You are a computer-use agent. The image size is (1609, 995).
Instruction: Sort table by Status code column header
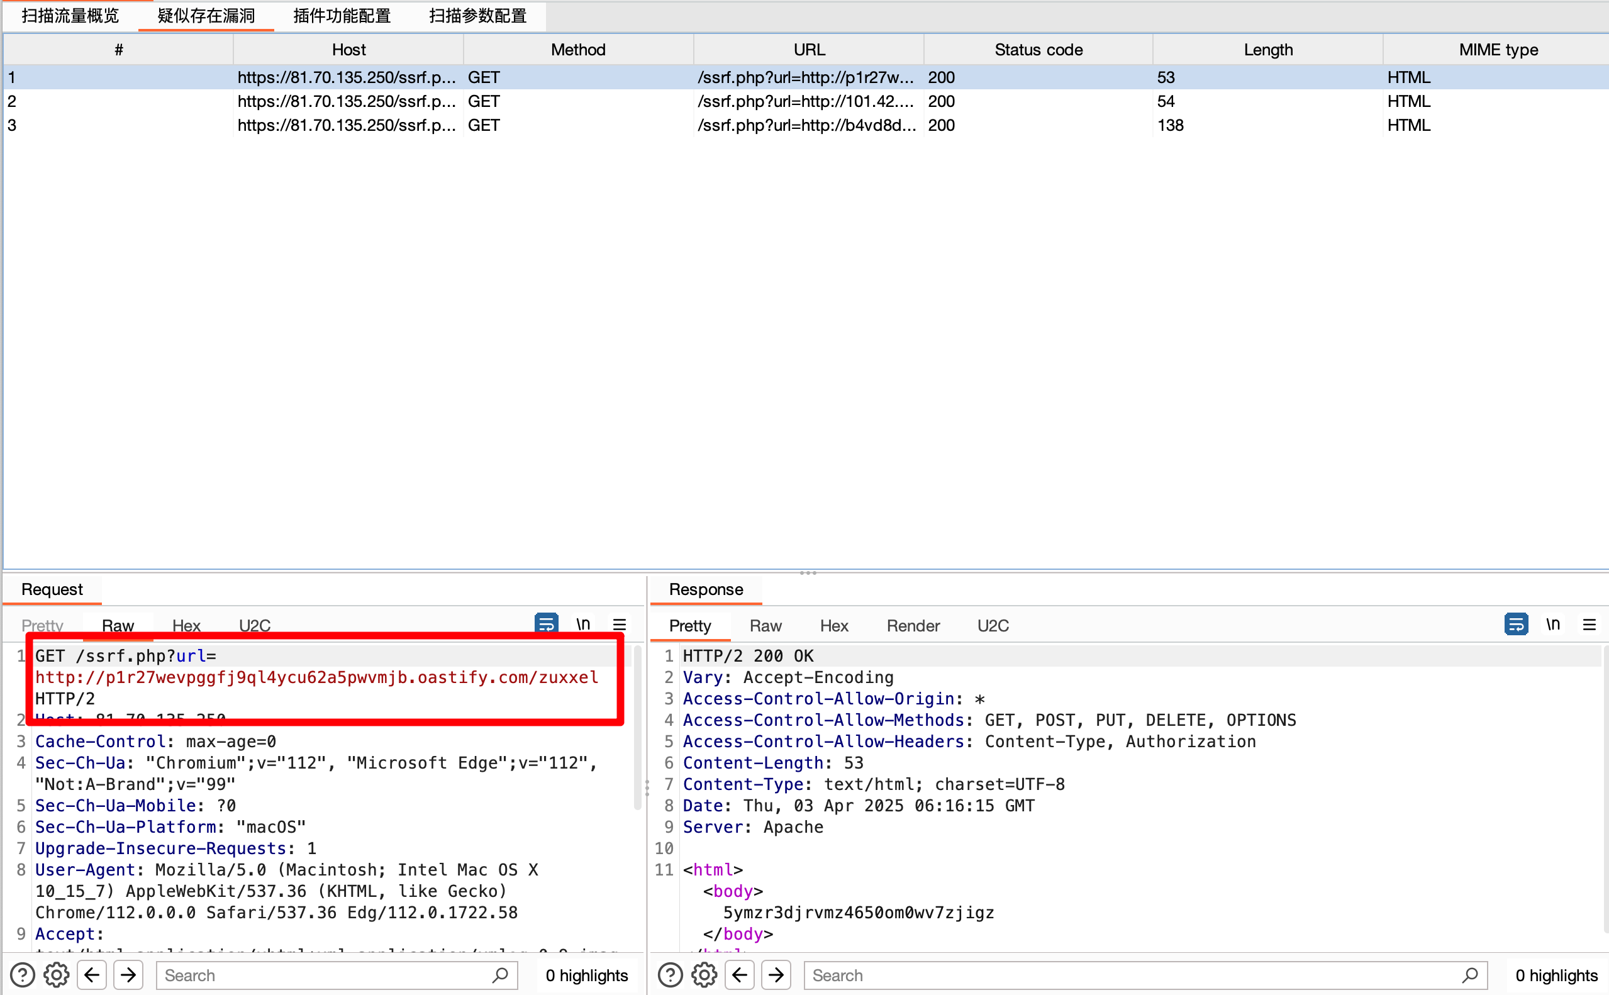tap(1038, 50)
